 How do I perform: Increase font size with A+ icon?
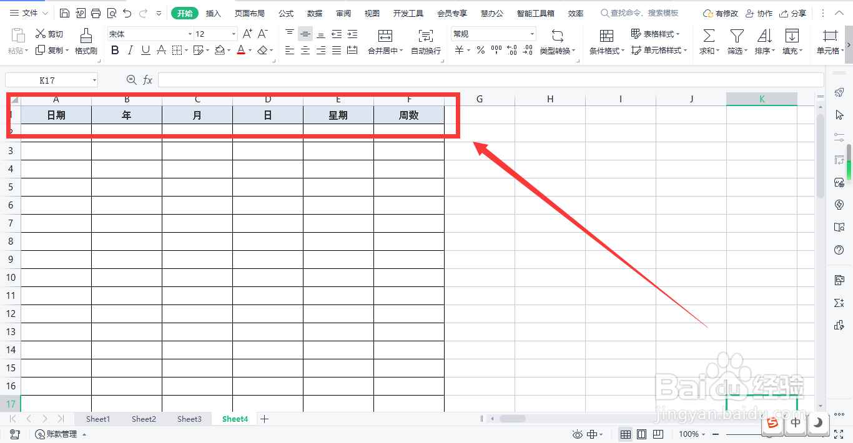click(247, 34)
